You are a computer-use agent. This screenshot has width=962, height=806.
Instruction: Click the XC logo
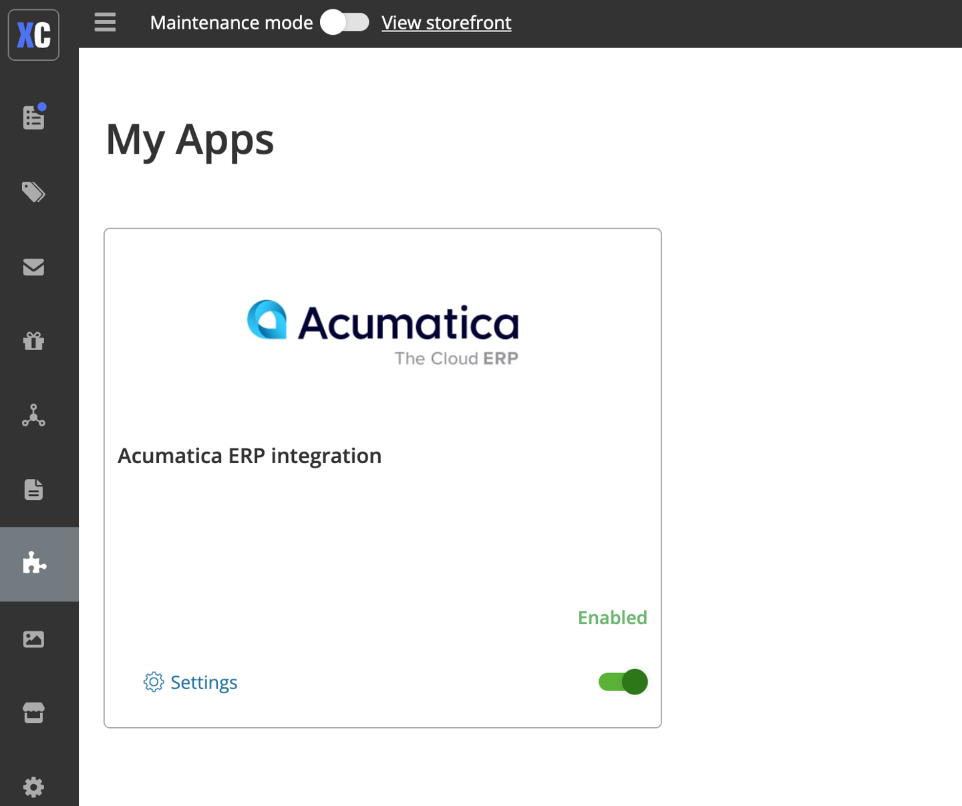[33, 35]
